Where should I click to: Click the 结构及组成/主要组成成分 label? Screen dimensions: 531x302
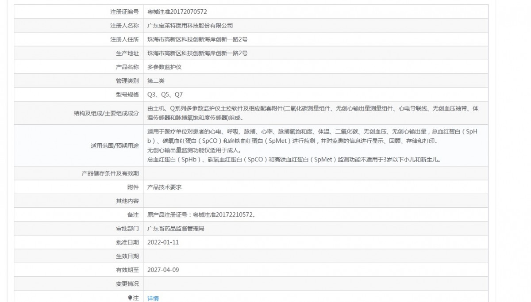click(x=106, y=113)
